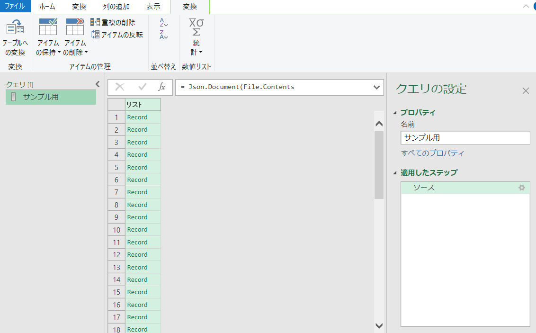The height and width of the screenshot is (333, 536).
Task: Sort the list ascending A to Z
Action: point(164,22)
